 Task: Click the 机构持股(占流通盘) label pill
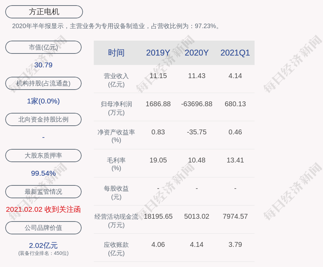click(x=43, y=83)
